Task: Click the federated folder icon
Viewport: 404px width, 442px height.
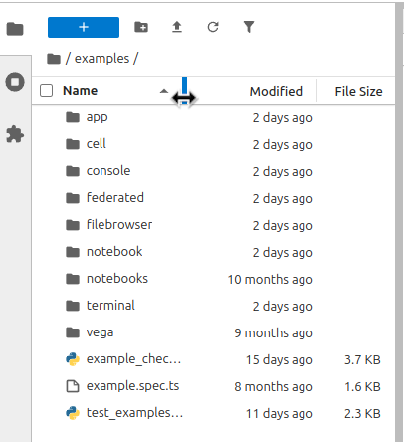Action: tap(73, 198)
